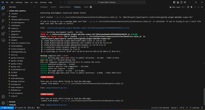The height and width of the screenshot is (110, 205).
Task: Kill terminal with the trash icon
Action: [x=191, y=7]
